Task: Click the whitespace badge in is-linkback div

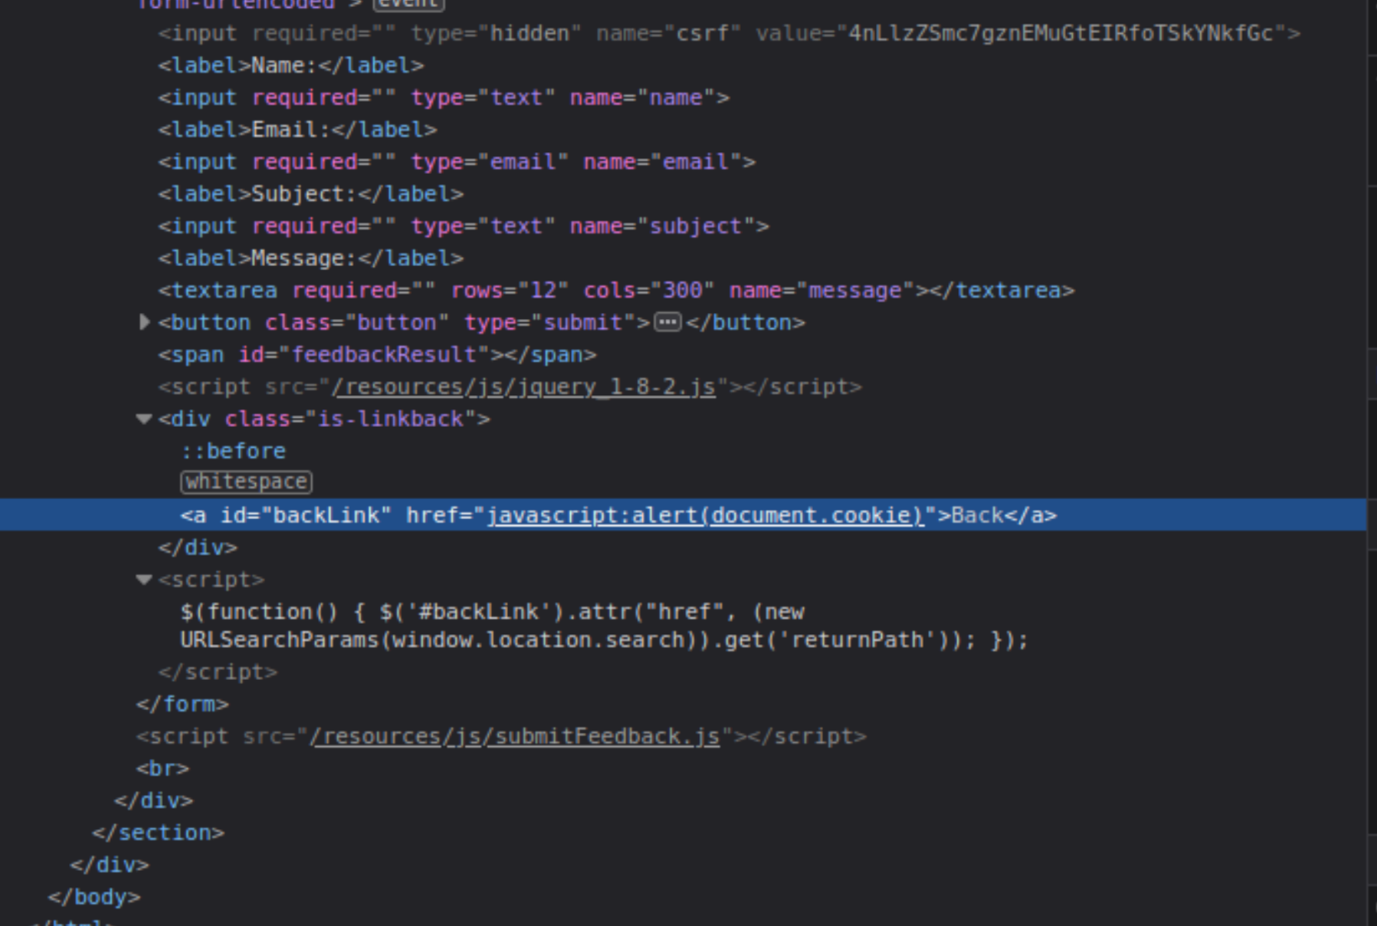Action: pyautogui.click(x=247, y=482)
